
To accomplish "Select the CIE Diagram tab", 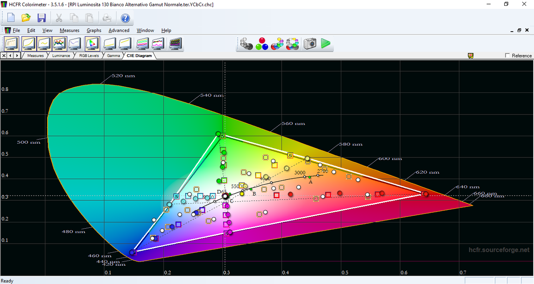I will point(139,55).
